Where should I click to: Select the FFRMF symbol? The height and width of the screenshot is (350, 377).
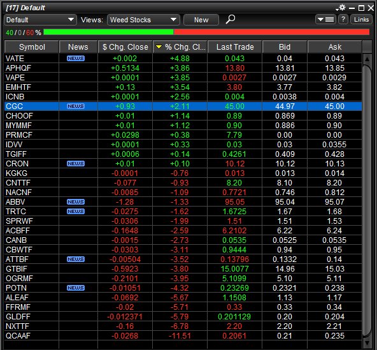(18, 307)
